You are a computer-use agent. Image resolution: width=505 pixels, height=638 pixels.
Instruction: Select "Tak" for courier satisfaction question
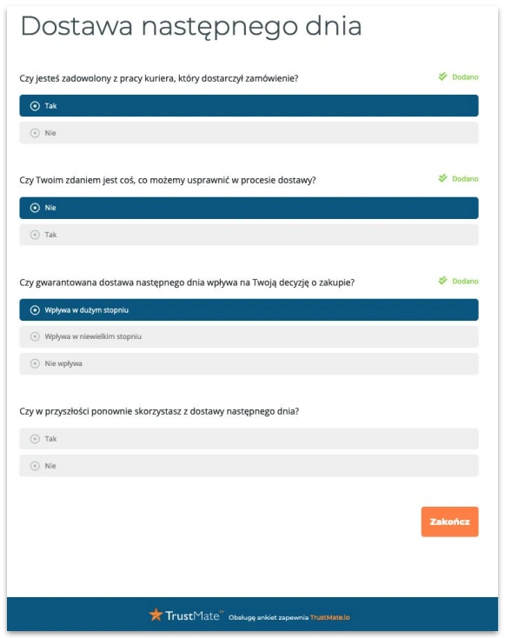coord(249,106)
